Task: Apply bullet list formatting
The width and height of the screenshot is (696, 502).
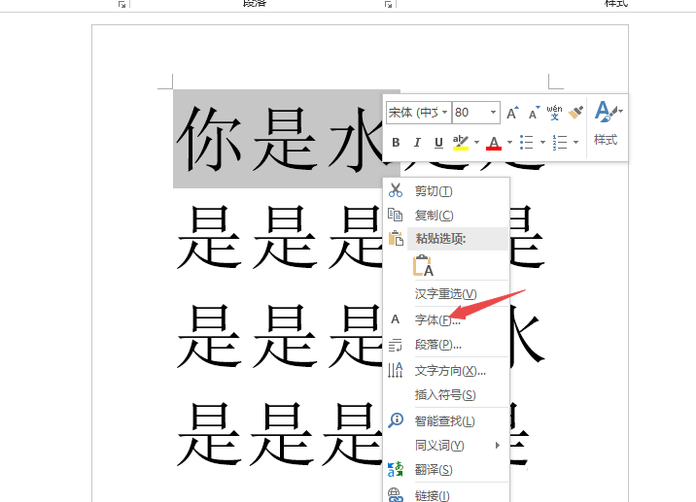Action: [x=526, y=143]
